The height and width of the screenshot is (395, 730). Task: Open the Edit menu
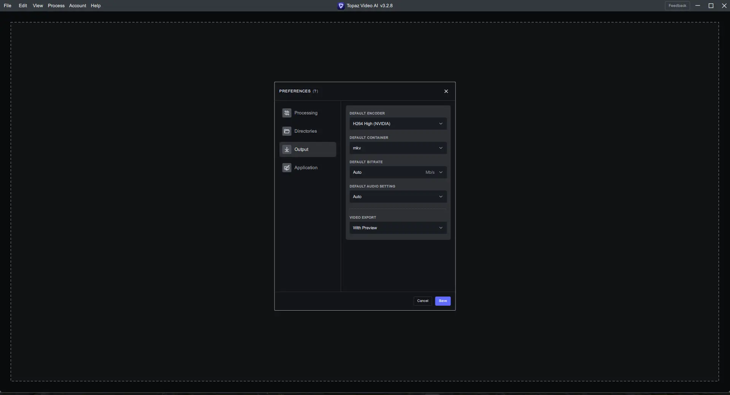pos(23,6)
